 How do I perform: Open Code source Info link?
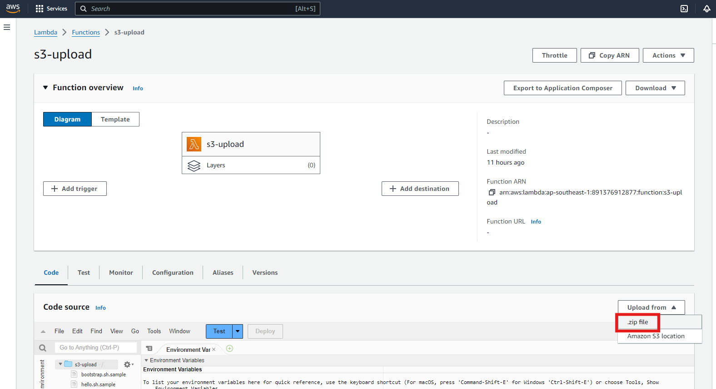coord(100,308)
